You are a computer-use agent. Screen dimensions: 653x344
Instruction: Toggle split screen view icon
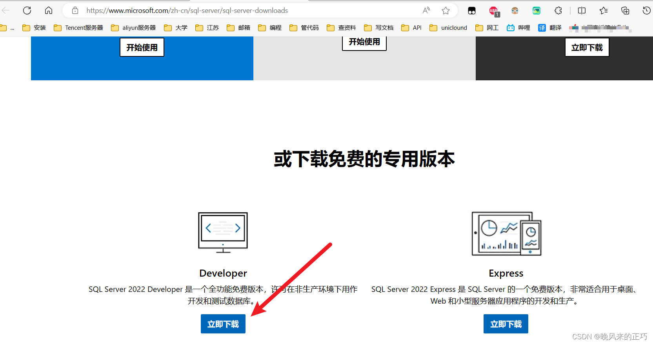pyautogui.click(x=582, y=11)
